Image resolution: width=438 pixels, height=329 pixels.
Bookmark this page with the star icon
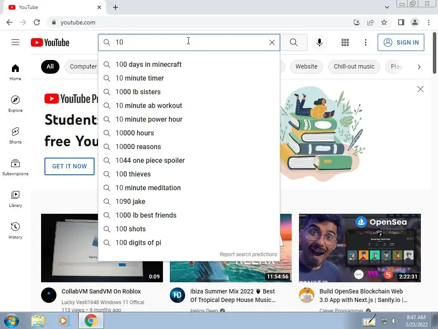[384, 22]
